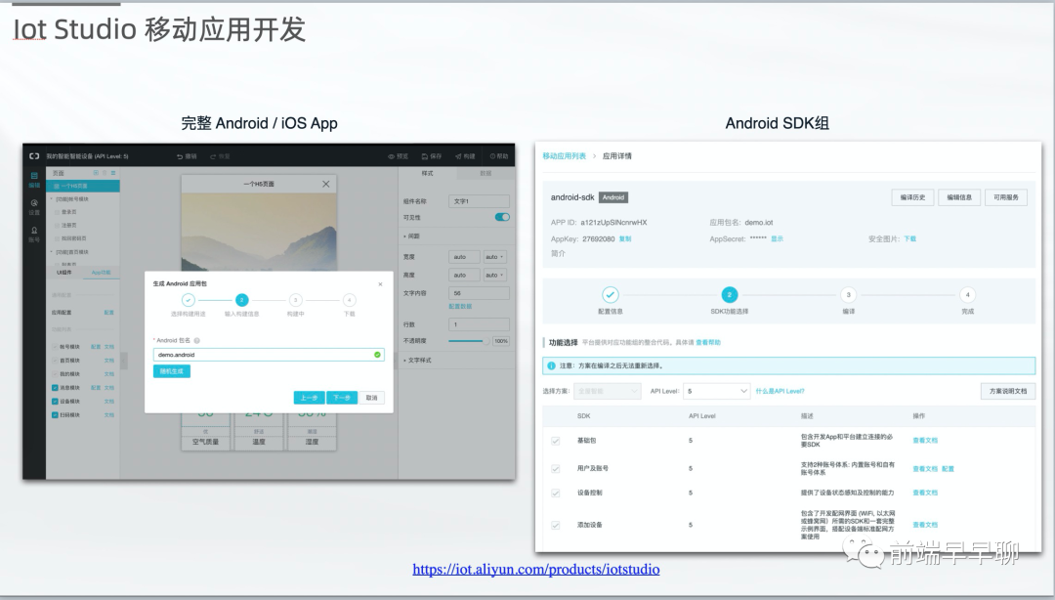The image size is (1055, 600).
Task: Open the 选择方案 dropdown
Action: click(x=607, y=391)
